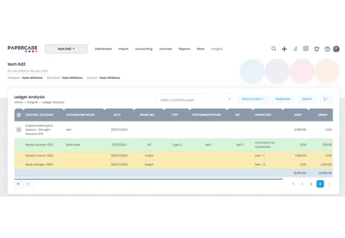The image size is (345, 238).
Task: Click the horizontal scrollbar under the table
Action: coord(149,179)
